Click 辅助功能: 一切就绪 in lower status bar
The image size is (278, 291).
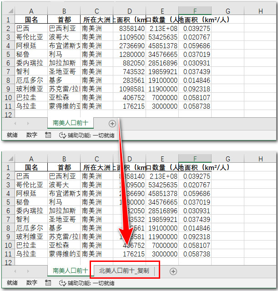coord(91,283)
